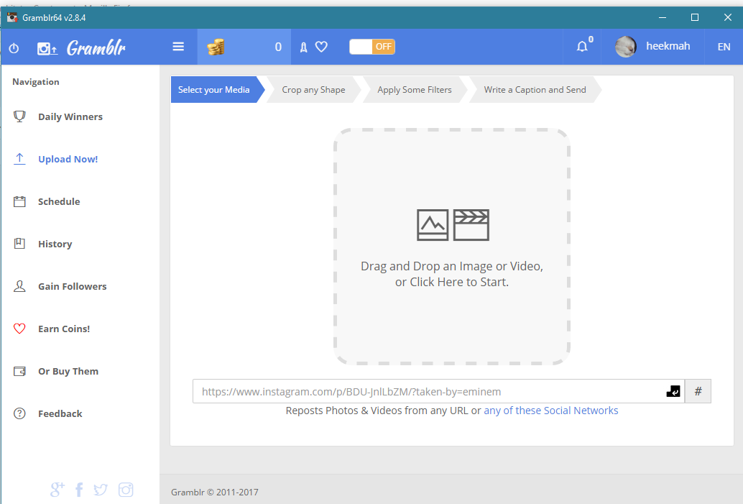This screenshot has width=743, height=504.
Task: Open any of these Social Networks link
Action: (x=550, y=411)
